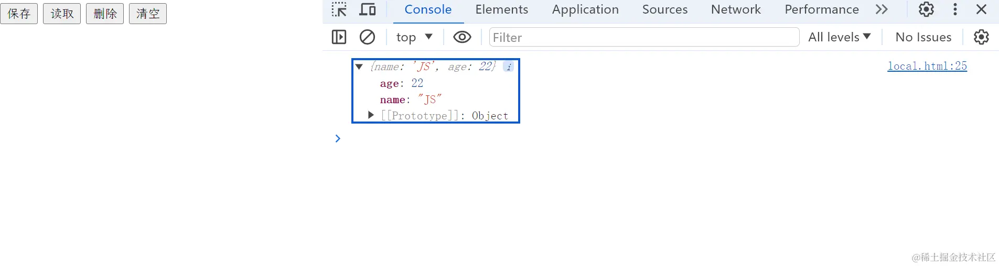
Task: Open console settings gear icon
Action: 981,37
